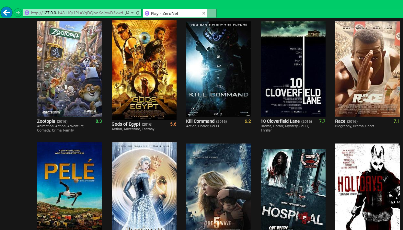The width and height of the screenshot is (403, 230).
Task: Open the Huntsman movie poster
Action: (x=144, y=186)
